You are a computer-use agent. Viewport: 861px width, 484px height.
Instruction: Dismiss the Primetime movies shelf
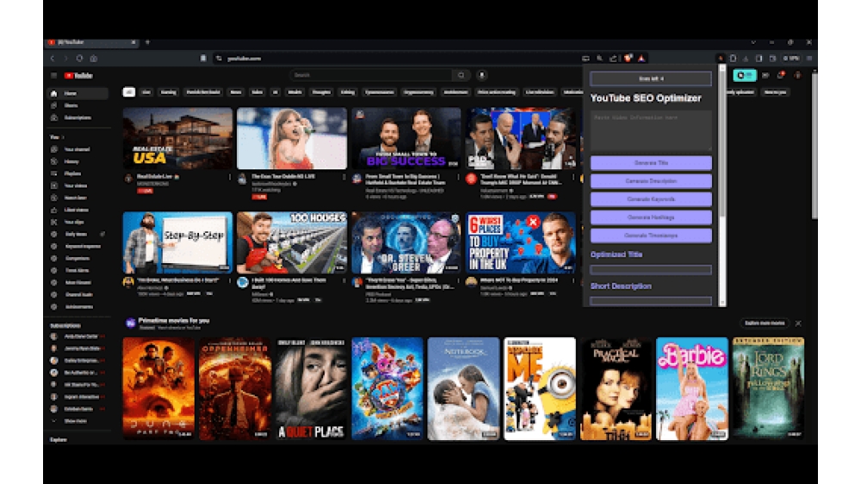(798, 323)
